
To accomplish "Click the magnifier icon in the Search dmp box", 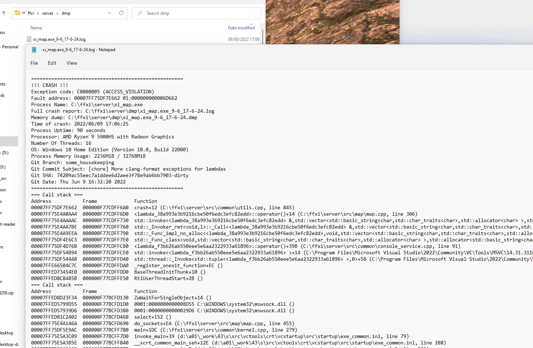I will 140,13.
